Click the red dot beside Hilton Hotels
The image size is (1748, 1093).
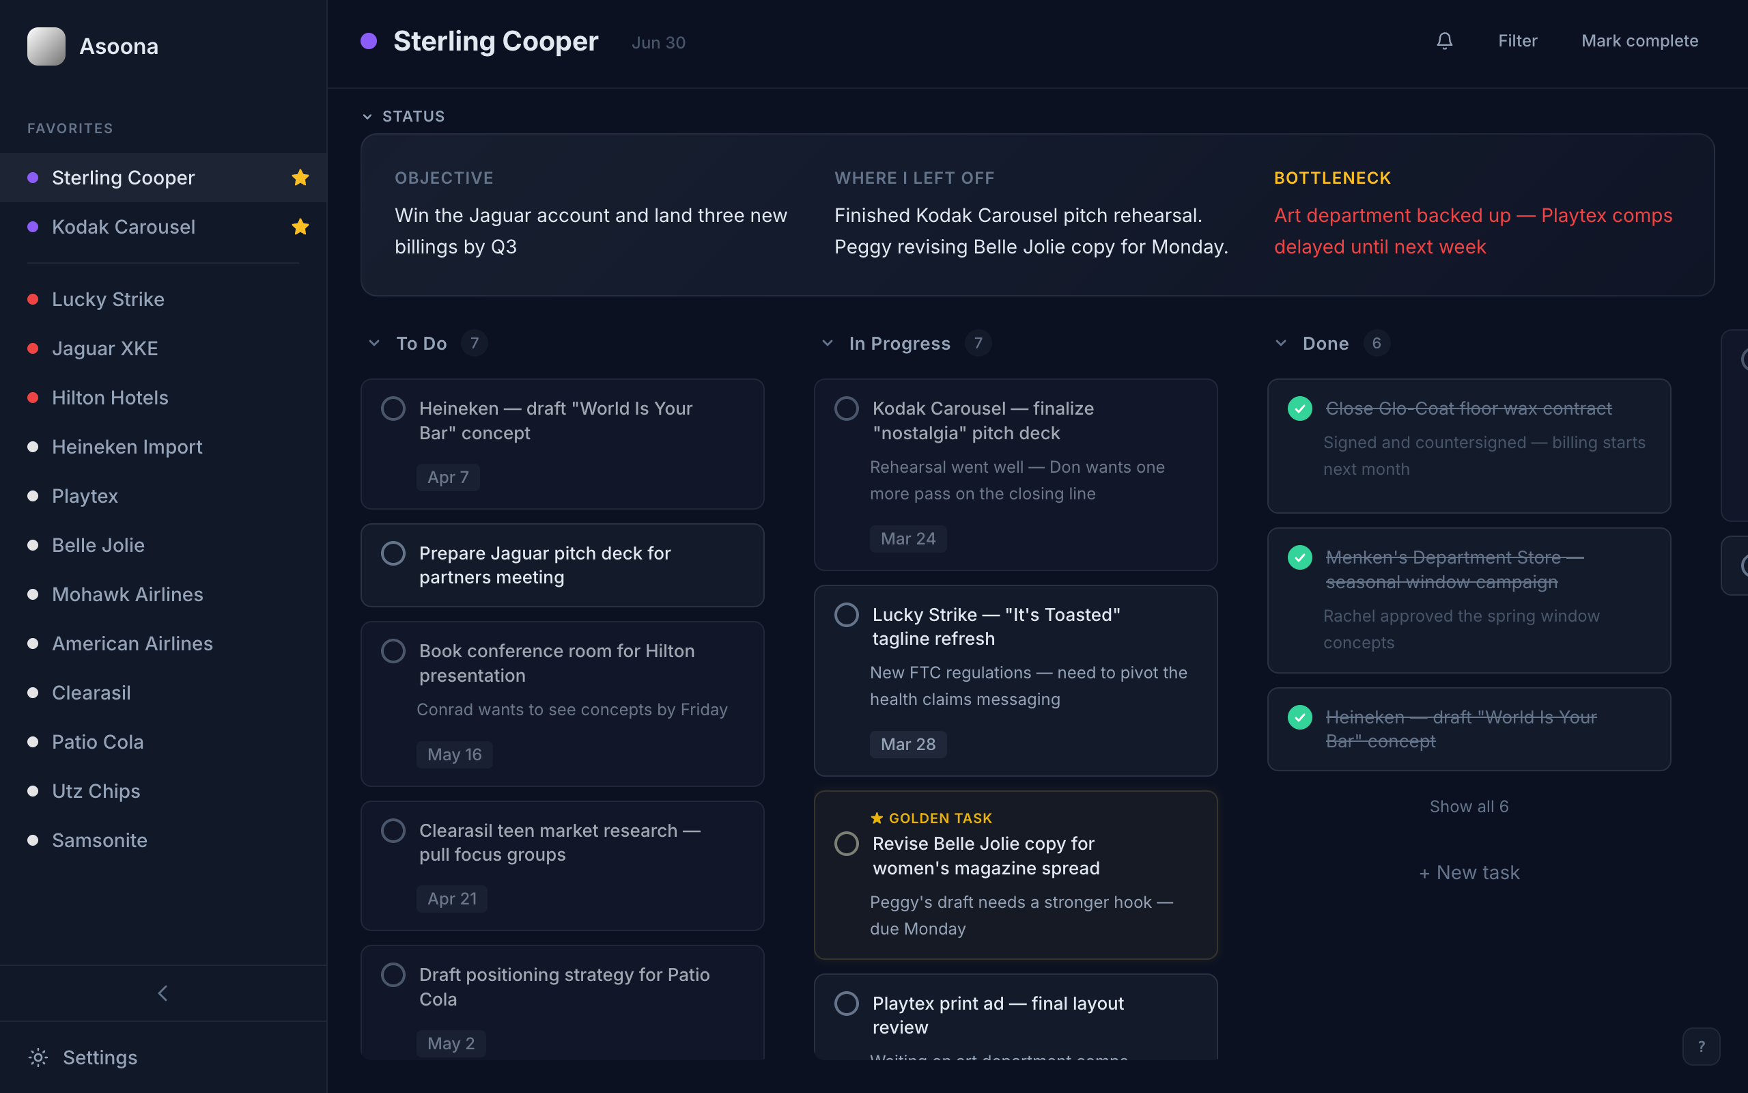33,397
